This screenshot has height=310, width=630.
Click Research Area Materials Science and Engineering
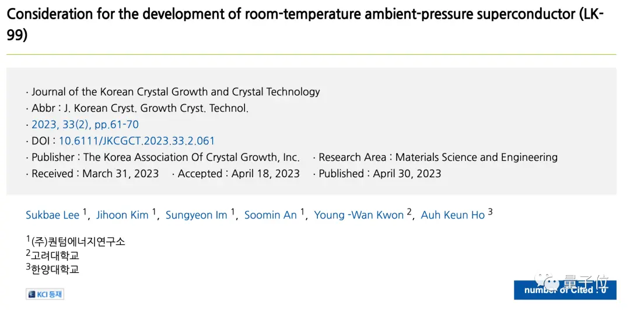tap(476, 157)
